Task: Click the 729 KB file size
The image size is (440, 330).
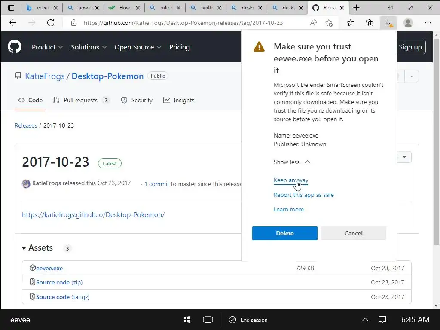Action: (305, 268)
